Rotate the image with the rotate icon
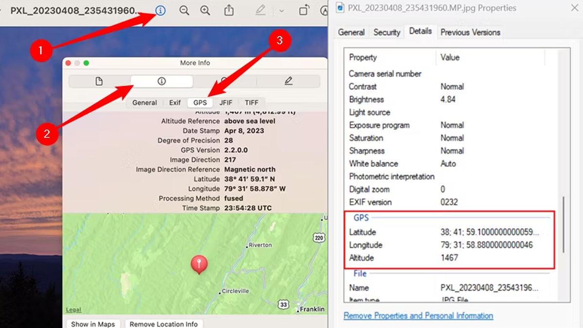583x328 pixels. pyautogui.click(x=304, y=10)
